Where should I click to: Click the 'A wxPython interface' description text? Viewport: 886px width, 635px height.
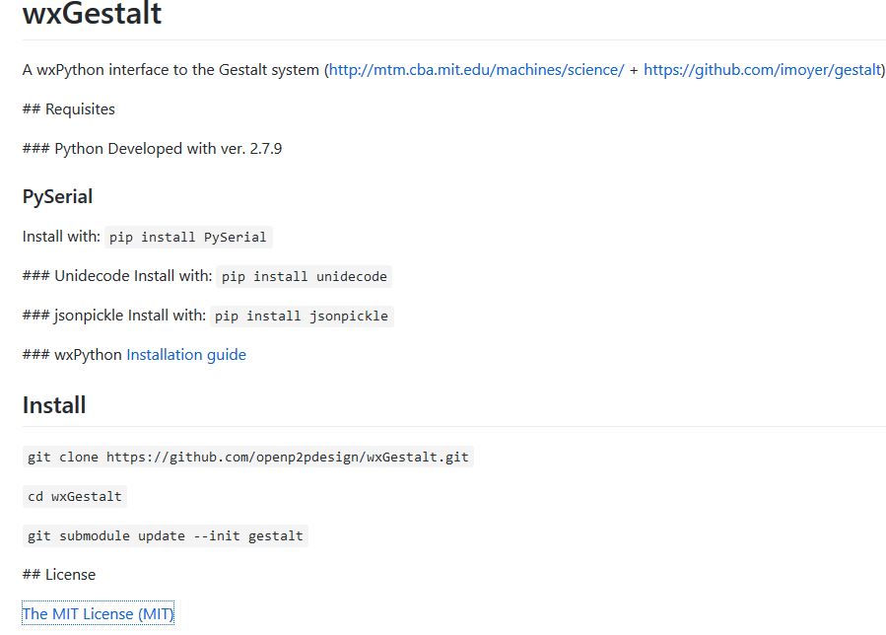[x=170, y=70]
